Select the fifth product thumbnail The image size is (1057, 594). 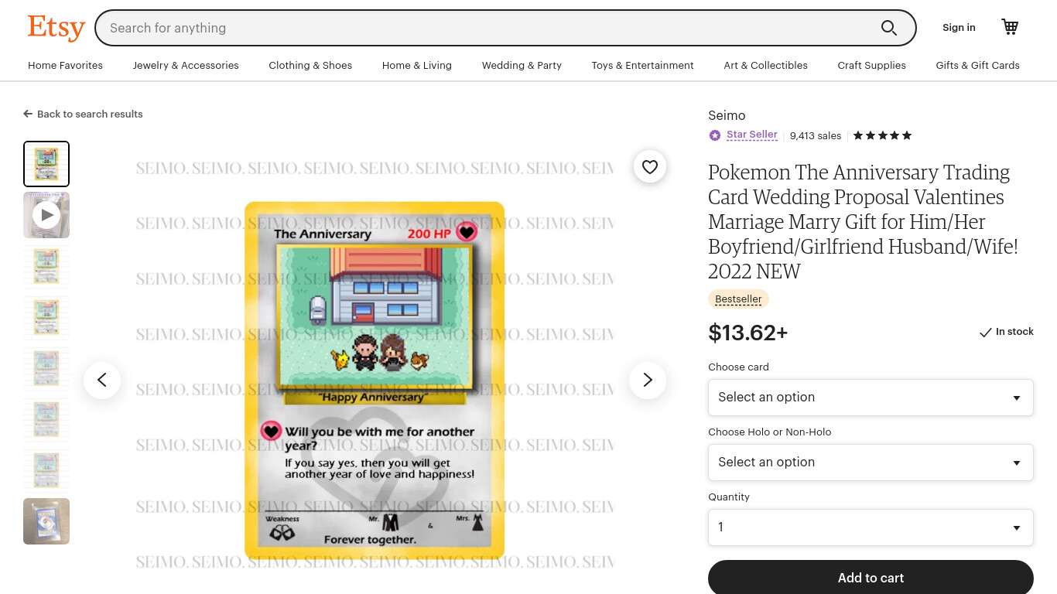tap(46, 368)
